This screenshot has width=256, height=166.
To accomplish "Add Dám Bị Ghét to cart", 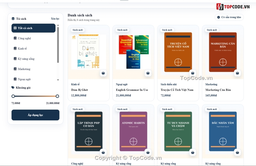I will (x=103, y=73).
